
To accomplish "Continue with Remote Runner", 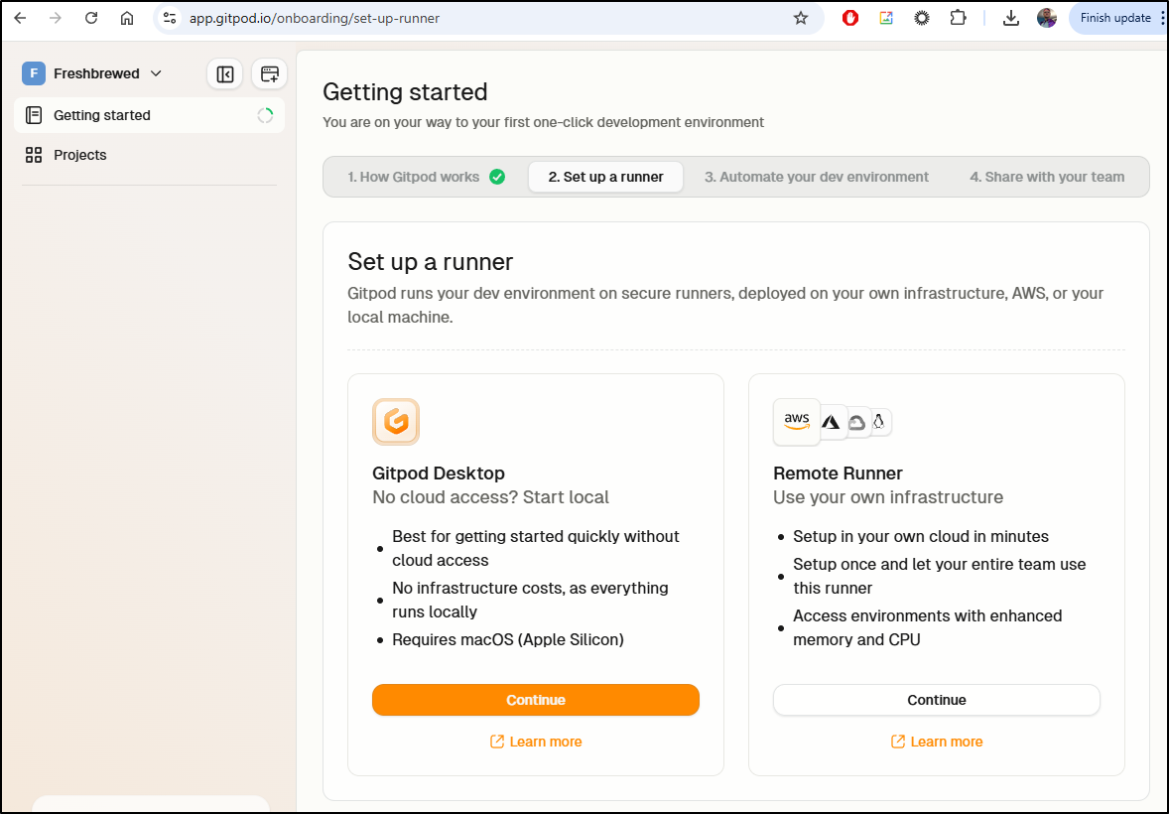I will click(x=937, y=700).
